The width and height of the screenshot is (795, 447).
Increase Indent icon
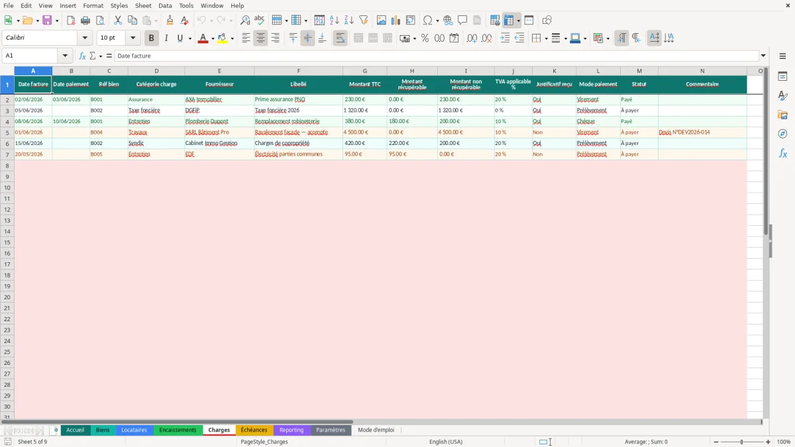(x=505, y=38)
